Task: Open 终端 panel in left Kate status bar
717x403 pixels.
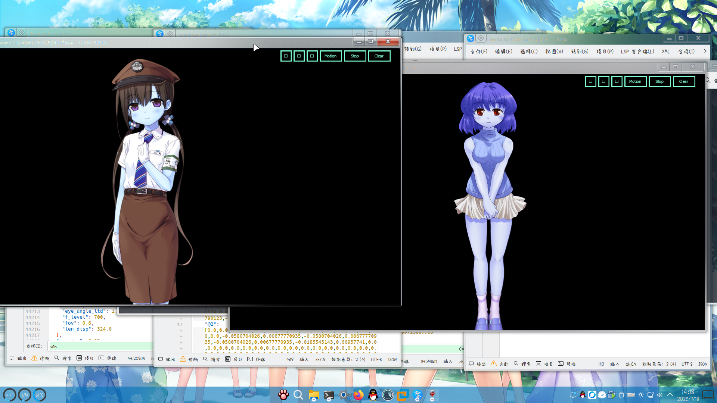Action: [x=108, y=358]
